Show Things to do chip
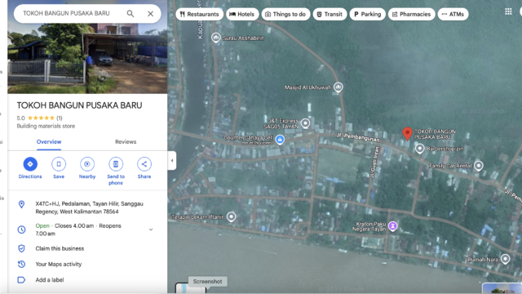 (285, 14)
